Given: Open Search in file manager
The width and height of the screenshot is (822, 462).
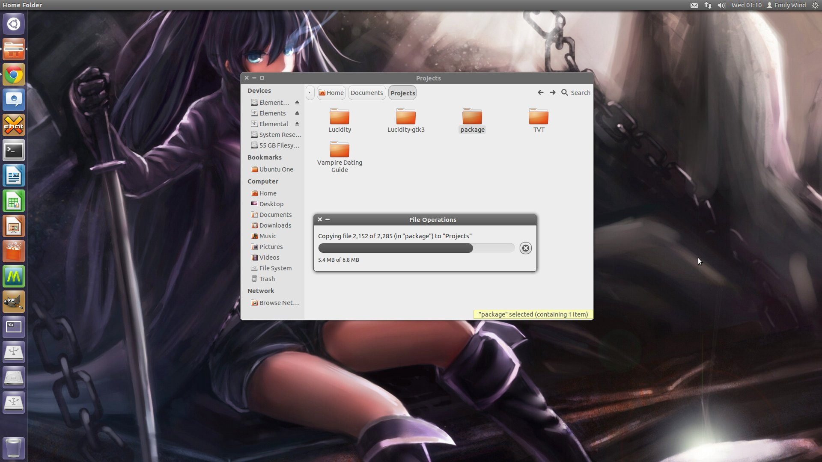Looking at the screenshot, I should click(x=576, y=92).
